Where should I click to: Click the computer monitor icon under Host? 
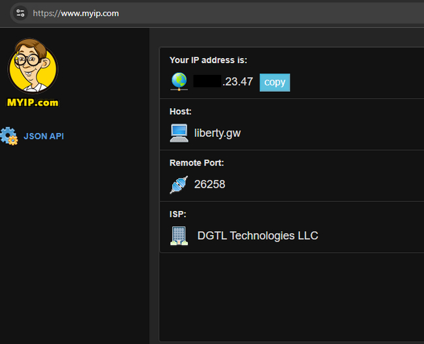tap(179, 133)
